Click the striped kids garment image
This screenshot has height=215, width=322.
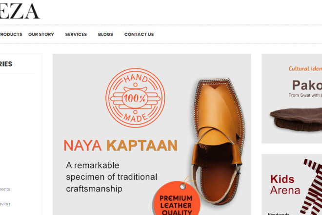pyautogui.click(x=311, y=186)
